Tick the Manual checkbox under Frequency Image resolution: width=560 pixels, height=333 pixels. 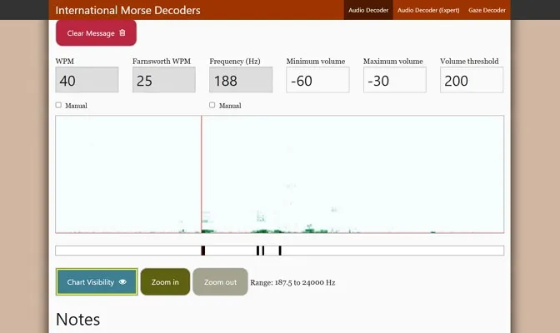212,105
